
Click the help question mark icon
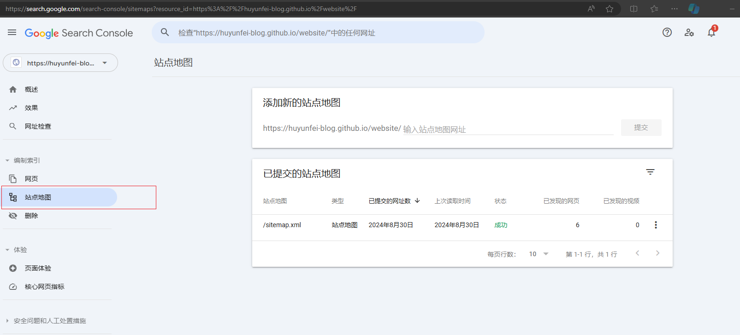(667, 32)
